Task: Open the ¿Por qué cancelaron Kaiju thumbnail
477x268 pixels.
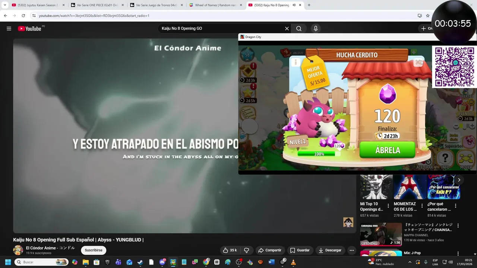Action: point(443,187)
